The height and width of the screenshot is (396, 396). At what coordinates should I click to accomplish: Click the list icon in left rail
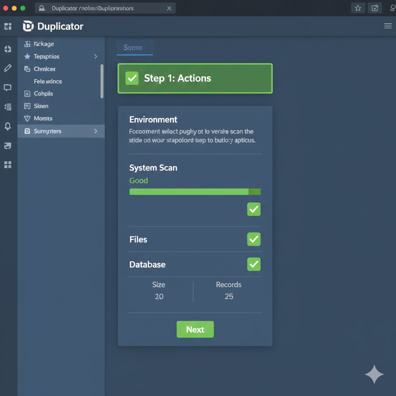click(7, 107)
